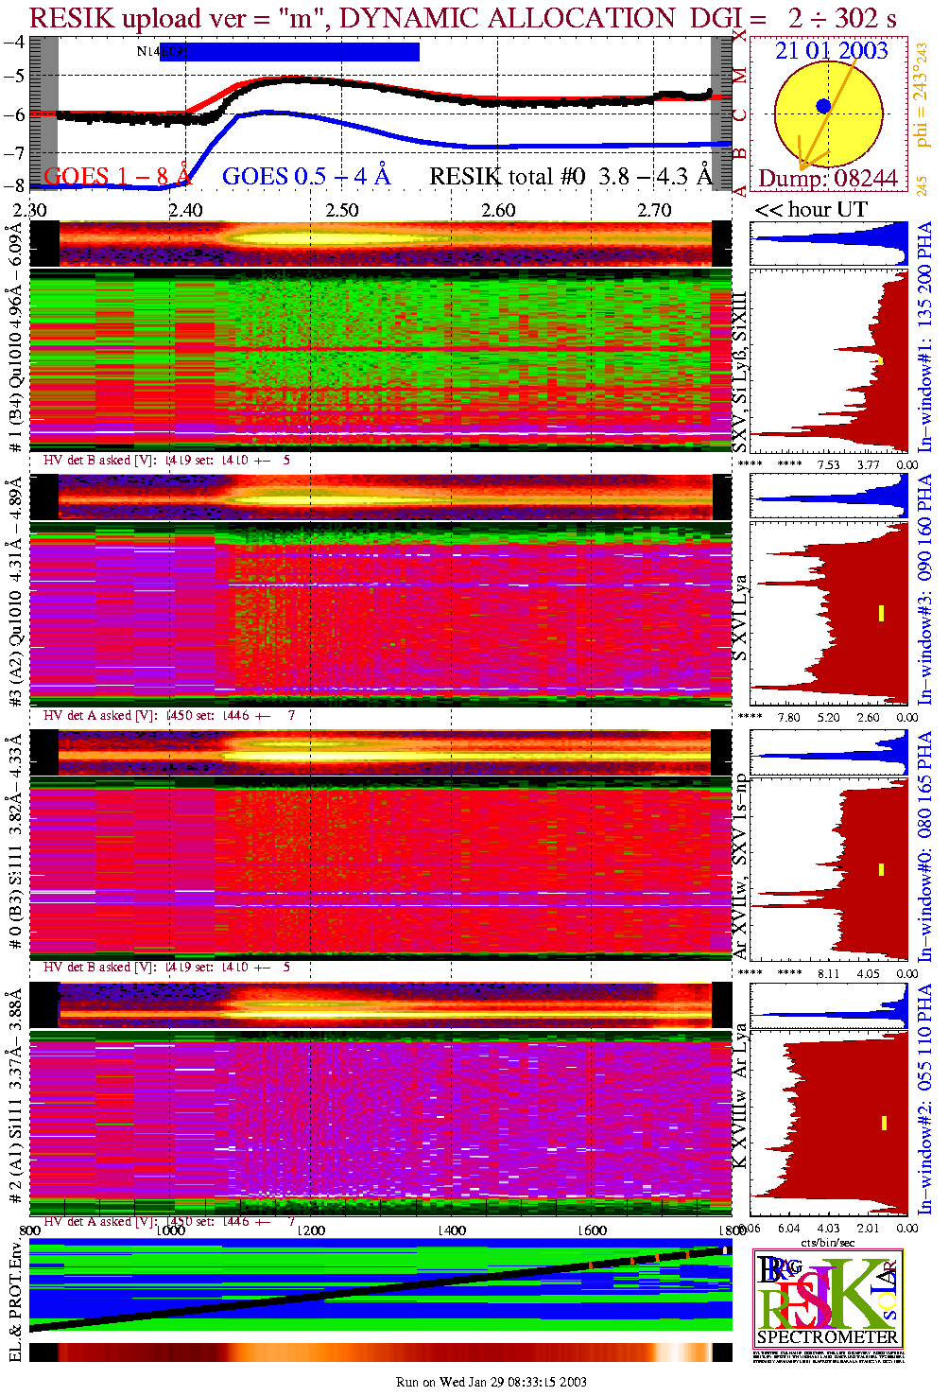Click yellow marker in In-window#1 histogram
The width and height of the screenshot is (949, 1396).
coord(880,360)
